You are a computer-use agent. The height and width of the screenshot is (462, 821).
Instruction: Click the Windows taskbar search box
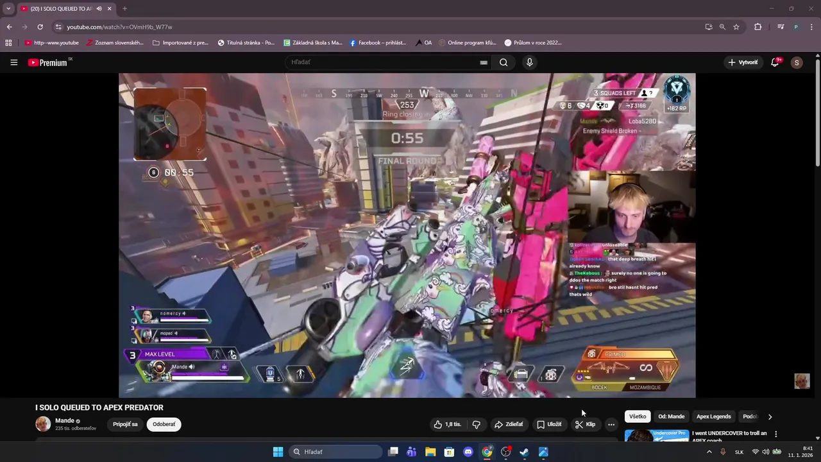coord(335,452)
